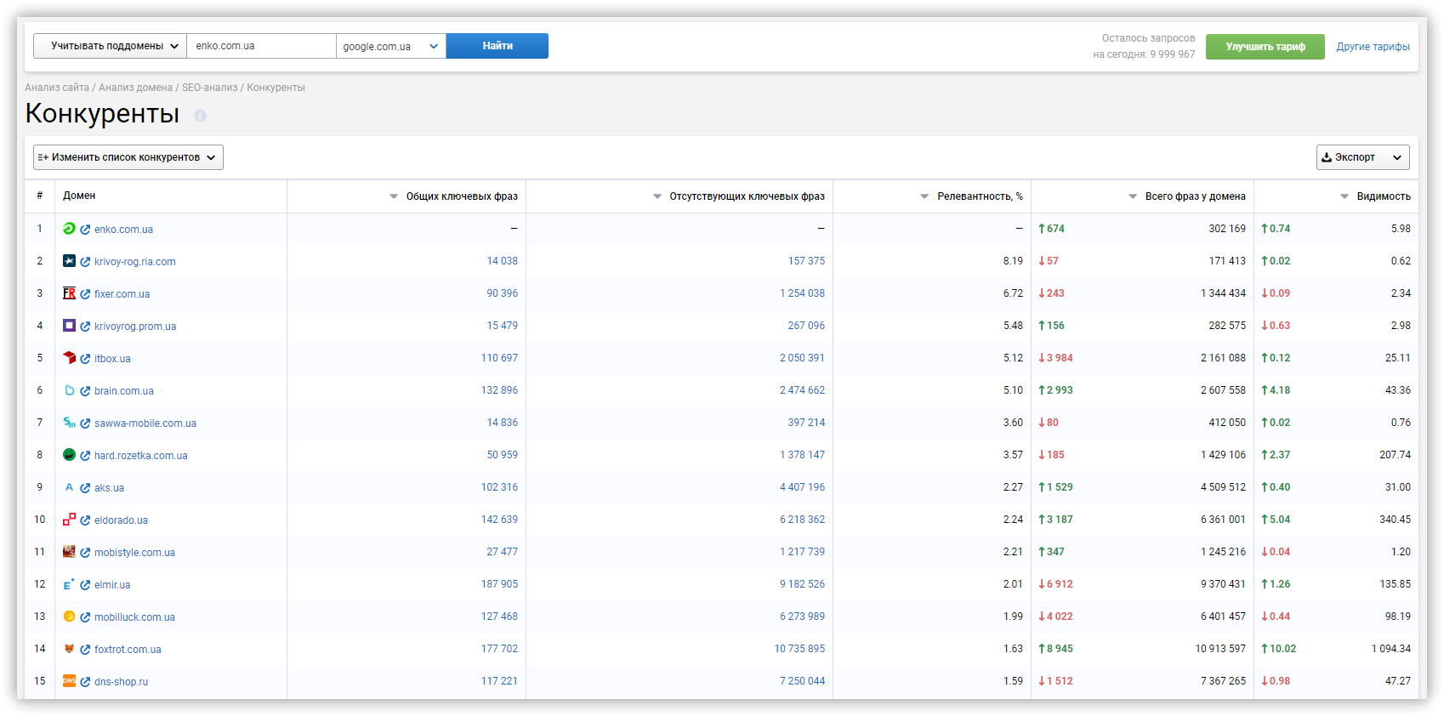Screen dimensions: 1444x716
Task: Click the eldorado.ua red squares favicon
Action: pos(69,519)
